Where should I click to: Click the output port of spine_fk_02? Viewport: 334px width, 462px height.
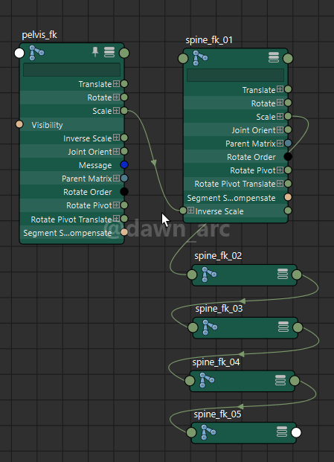click(297, 275)
